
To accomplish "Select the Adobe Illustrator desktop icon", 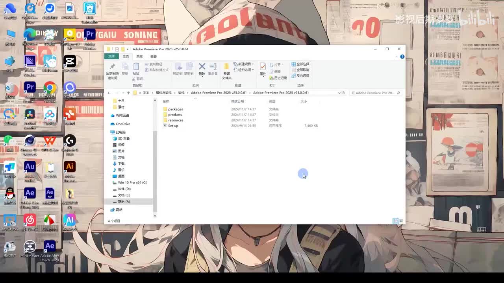I will [70, 172].
